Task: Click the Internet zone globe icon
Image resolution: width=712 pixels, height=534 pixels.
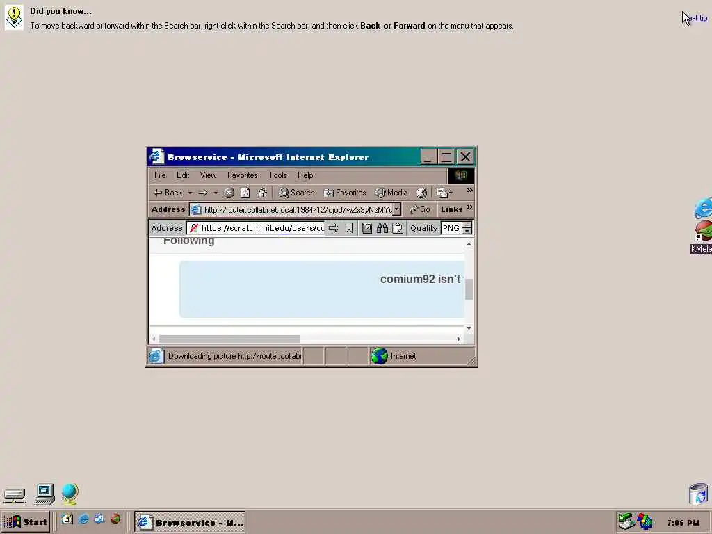Action: [380, 356]
